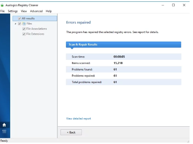Collapse the Files tree node
193x144 pixels.
(x=15, y=24)
